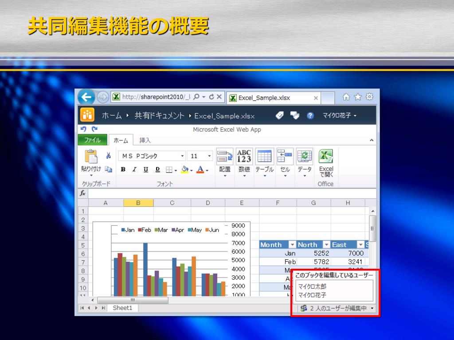Undo the last action
454x340 pixels.
click(x=83, y=129)
